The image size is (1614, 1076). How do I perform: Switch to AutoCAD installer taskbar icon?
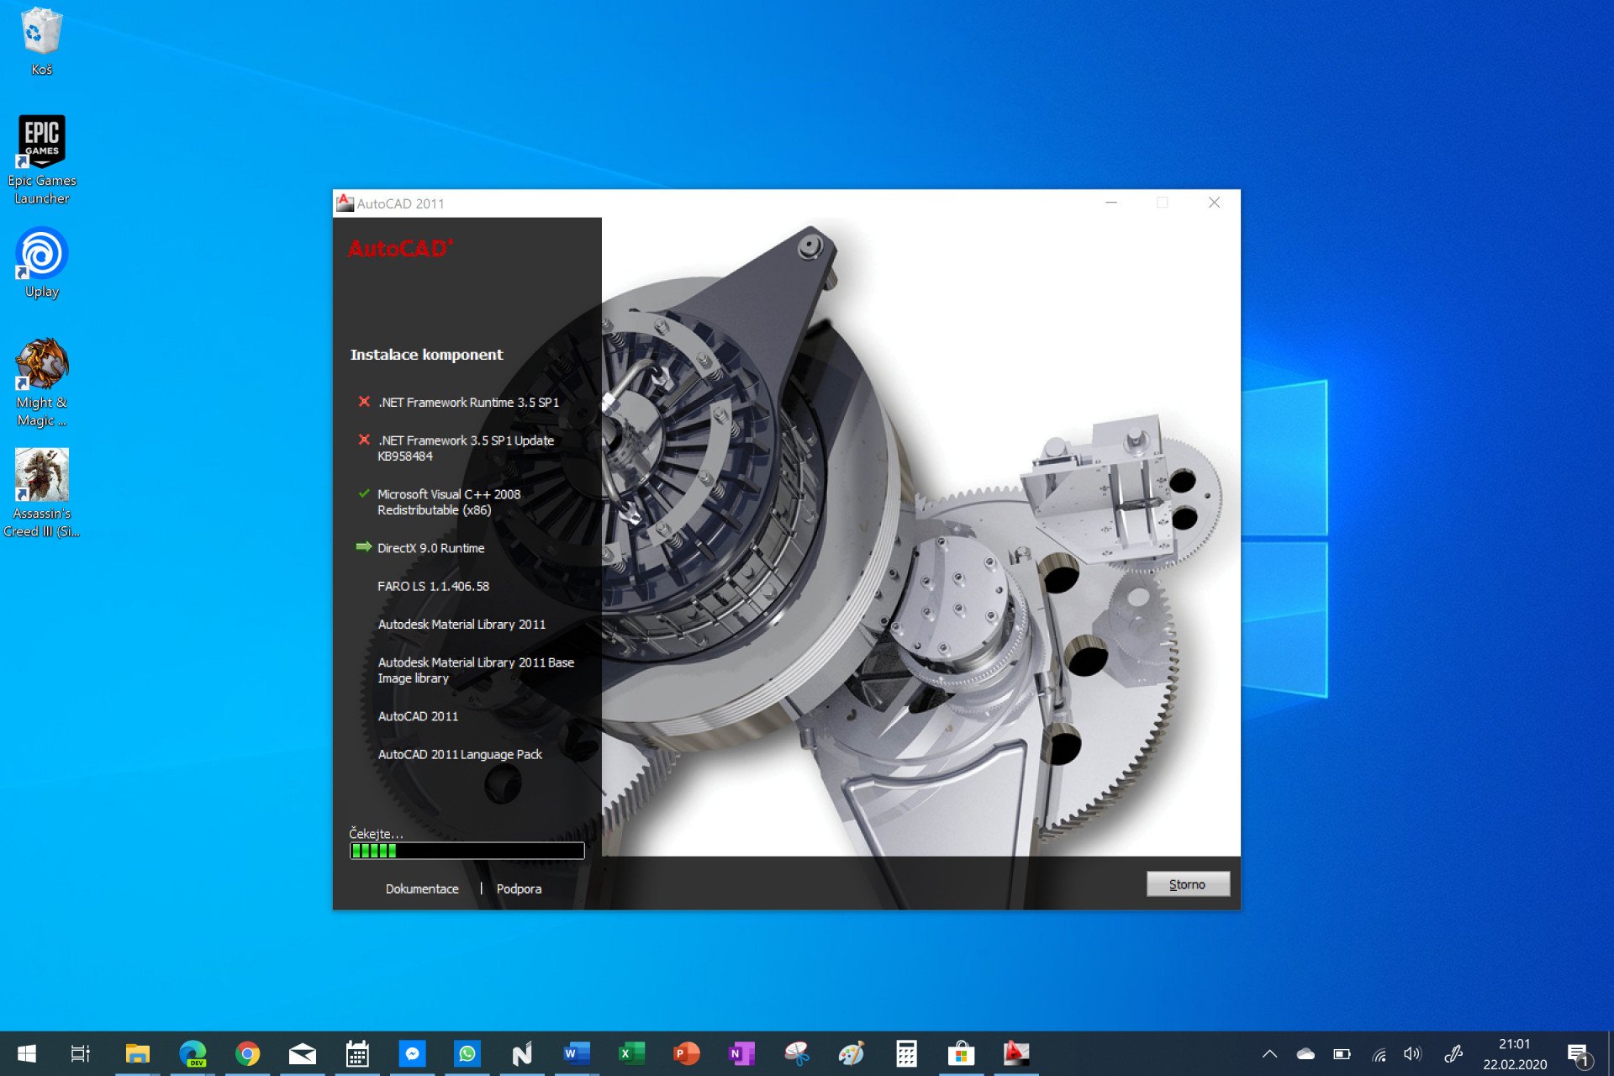(1015, 1053)
